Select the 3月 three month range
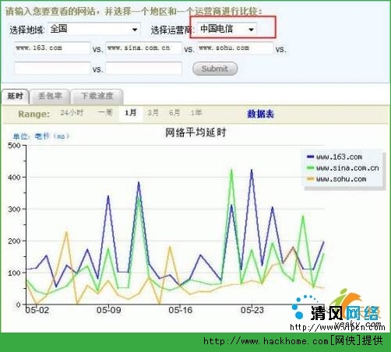 tap(153, 113)
